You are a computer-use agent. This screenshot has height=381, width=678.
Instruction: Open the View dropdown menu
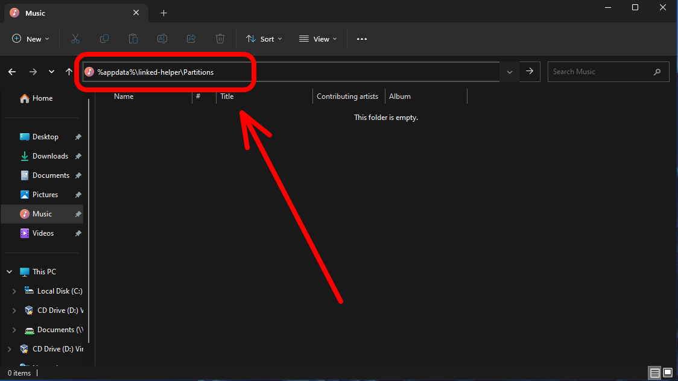318,39
